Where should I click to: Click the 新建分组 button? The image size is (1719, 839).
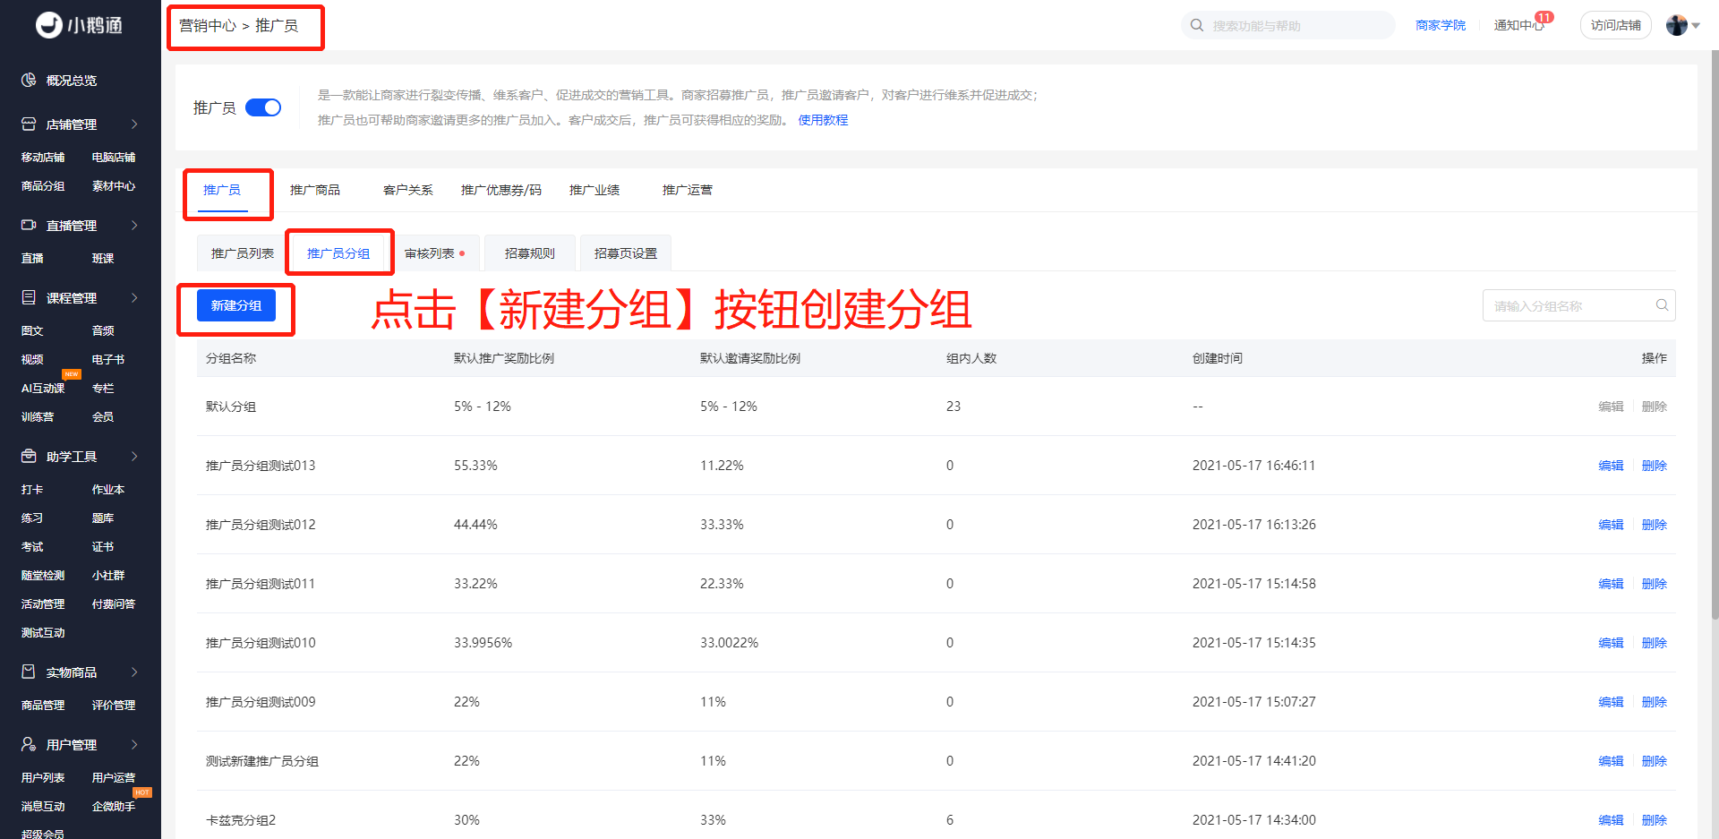pos(236,305)
